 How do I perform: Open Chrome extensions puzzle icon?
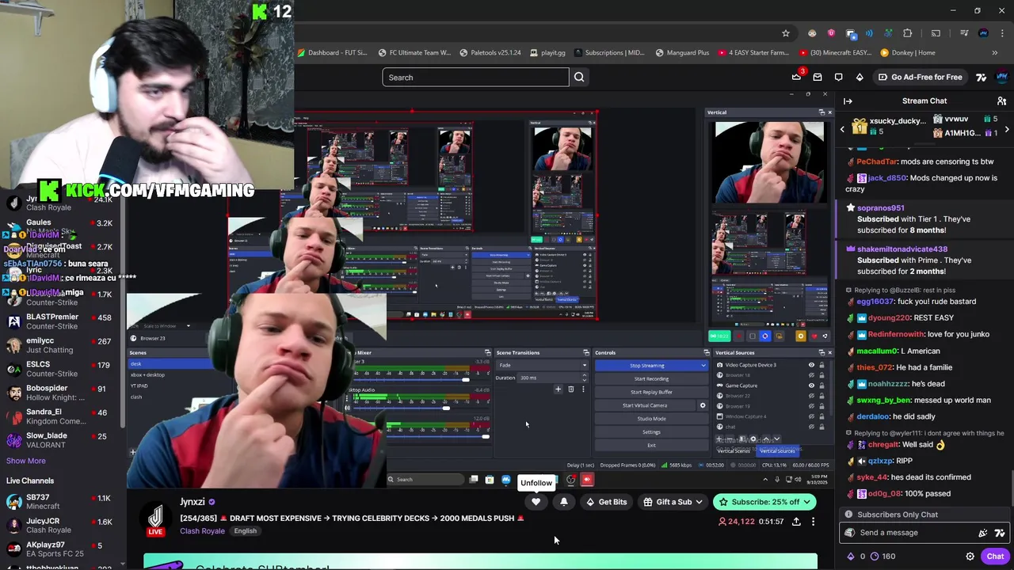click(x=908, y=33)
